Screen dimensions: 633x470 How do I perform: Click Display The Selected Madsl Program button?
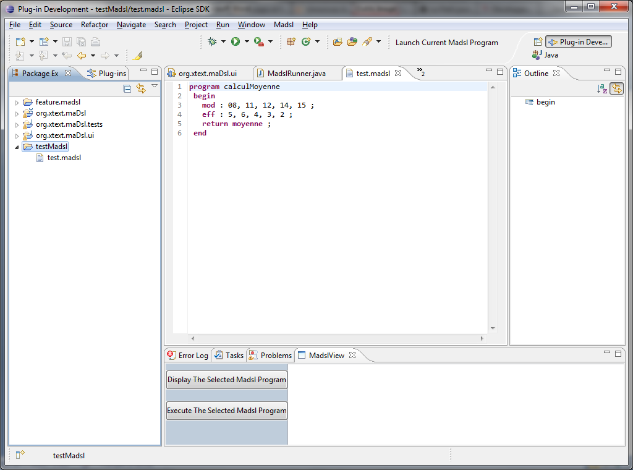tap(227, 380)
